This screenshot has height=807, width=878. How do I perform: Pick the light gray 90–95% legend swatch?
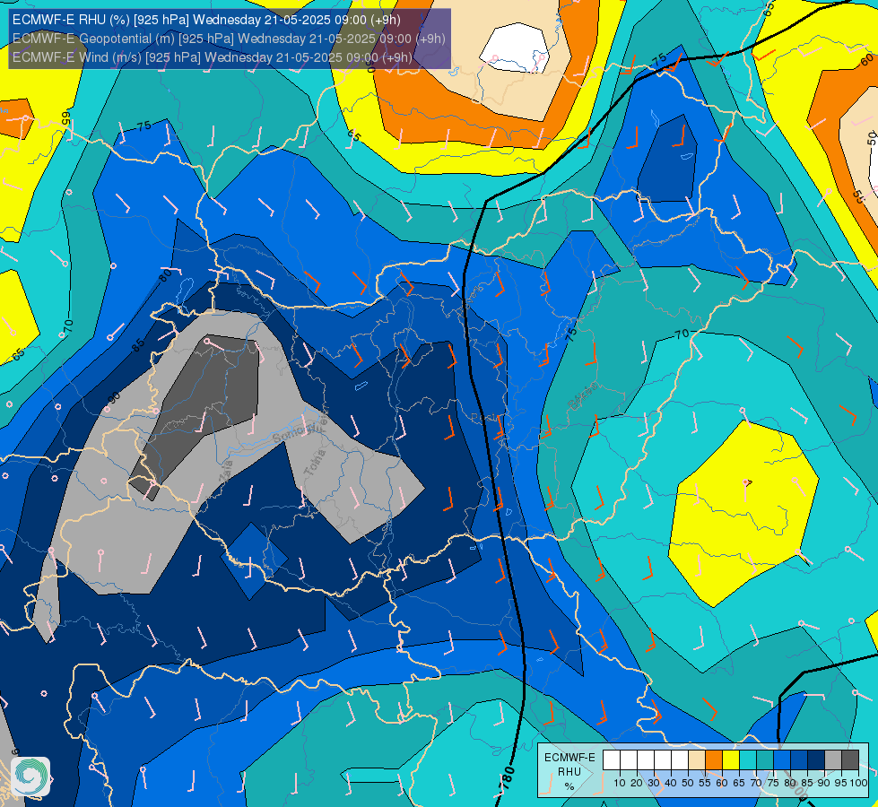coord(833,759)
